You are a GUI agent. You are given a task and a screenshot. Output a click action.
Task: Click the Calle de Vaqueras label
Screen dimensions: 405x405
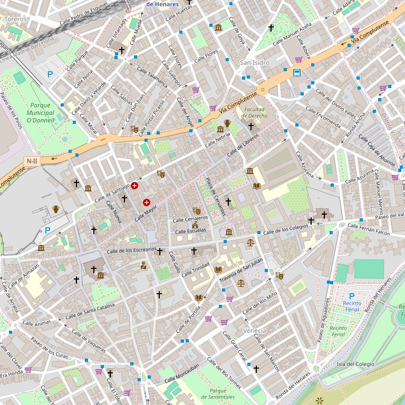(x=89, y=341)
